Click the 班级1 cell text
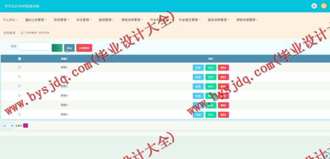Image resolution: width=330 pixels, height=159 pixels. (x=64, y=67)
